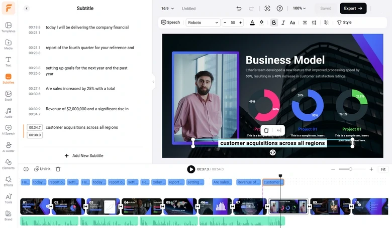Open the 16:9 aspect ratio dropdown

click(167, 9)
